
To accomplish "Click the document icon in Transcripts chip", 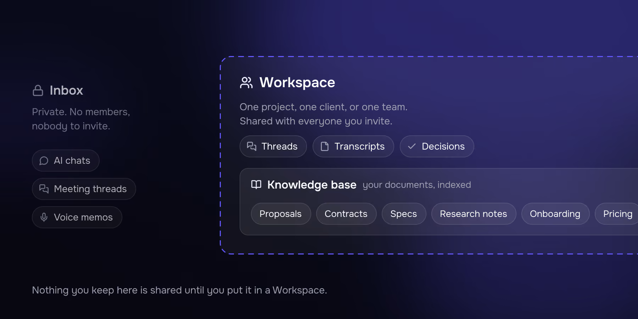I will point(325,146).
